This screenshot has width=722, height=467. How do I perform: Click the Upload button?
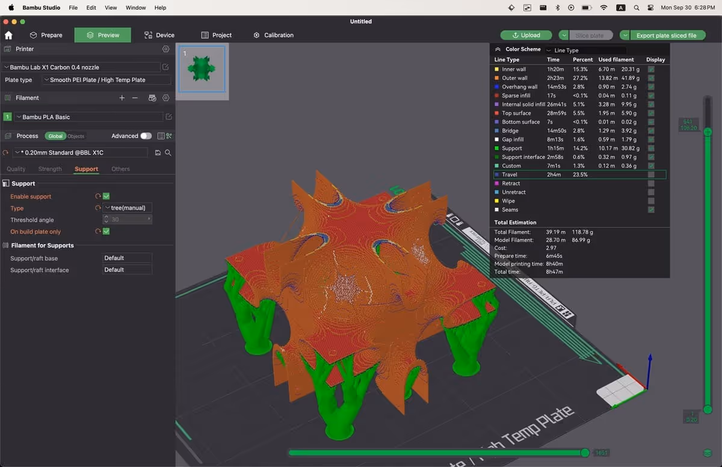526,35
